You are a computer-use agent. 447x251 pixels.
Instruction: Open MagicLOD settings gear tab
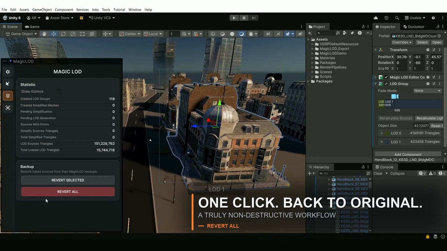coord(8,72)
